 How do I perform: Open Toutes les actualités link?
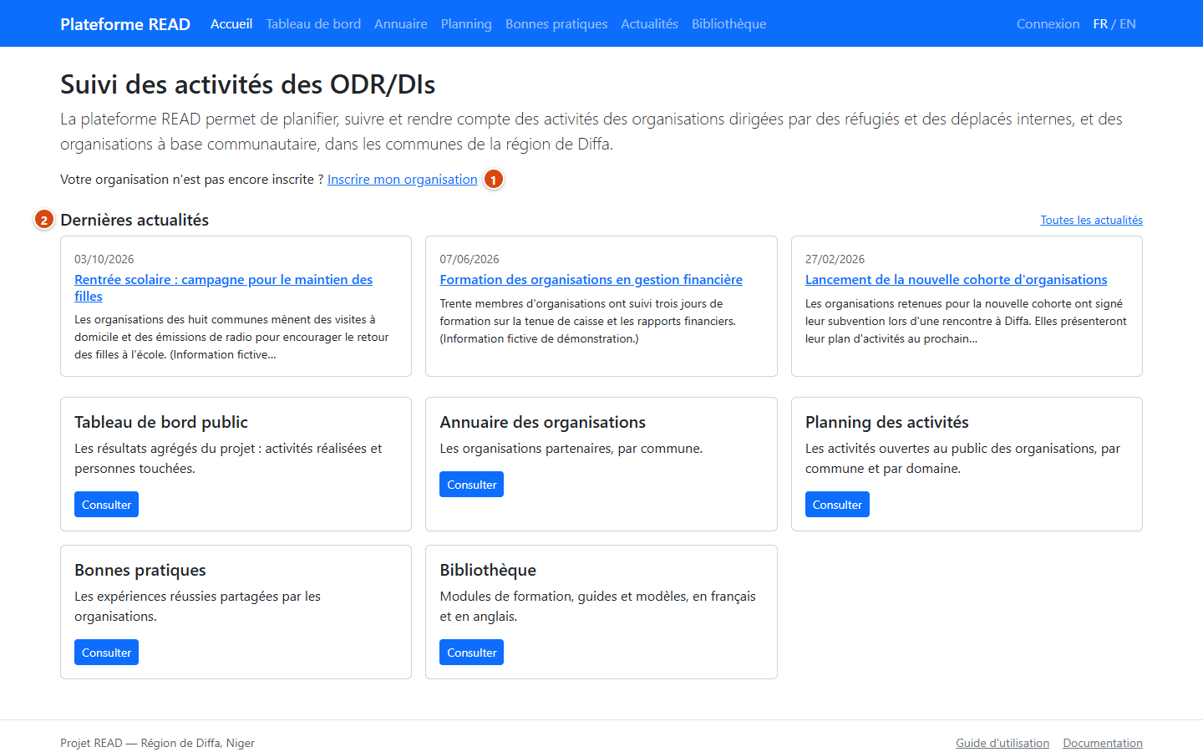pos(1091,221)
